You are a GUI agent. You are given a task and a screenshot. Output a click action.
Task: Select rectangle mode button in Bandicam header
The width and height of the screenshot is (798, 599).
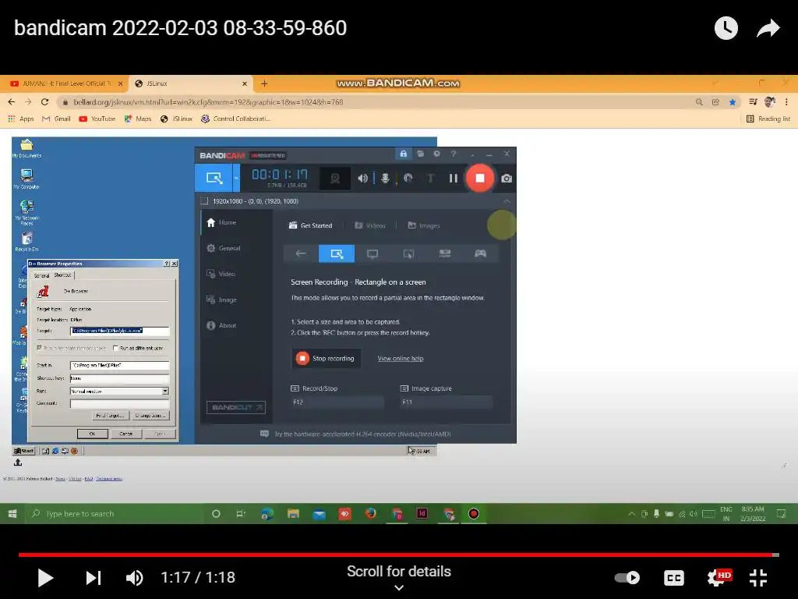[214, 179]
